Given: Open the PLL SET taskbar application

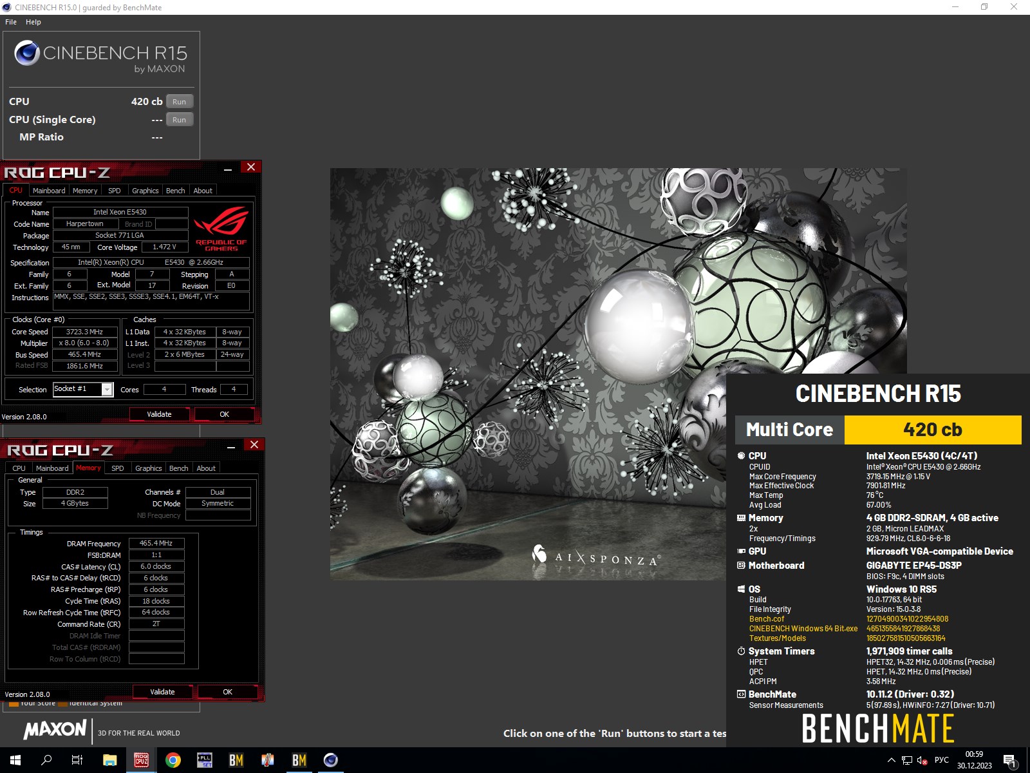Looking at the screenshot, I should click(205, 760).
